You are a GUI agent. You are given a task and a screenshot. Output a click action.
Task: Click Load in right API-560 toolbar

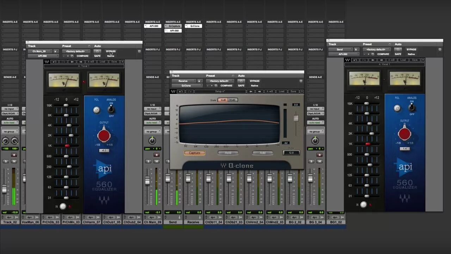(403, 60)
